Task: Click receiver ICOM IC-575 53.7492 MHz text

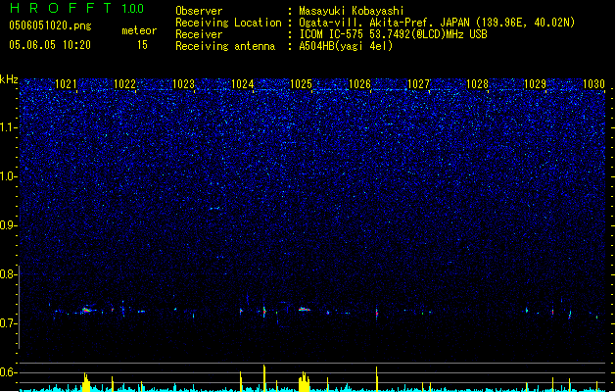Action: click(x=393, y=34)
